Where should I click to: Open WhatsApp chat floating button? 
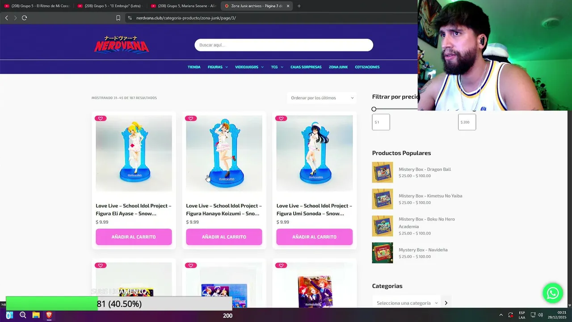click(x=553, y=293)
